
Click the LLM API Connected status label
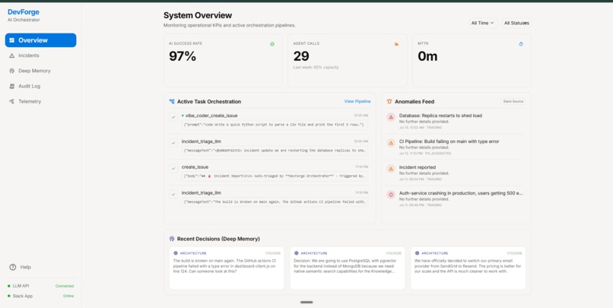pyautogui.click(x=65, y=286)
